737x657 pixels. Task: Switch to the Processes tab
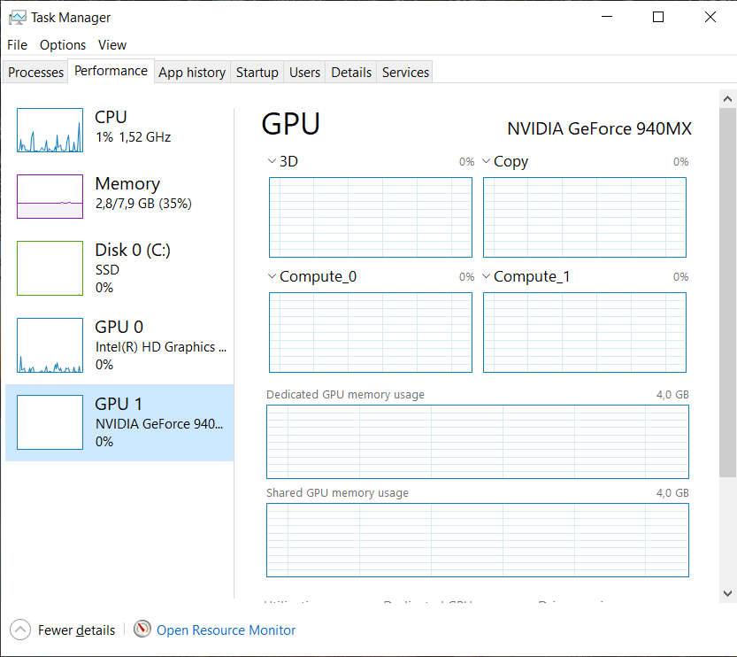[x=35, y=73]
